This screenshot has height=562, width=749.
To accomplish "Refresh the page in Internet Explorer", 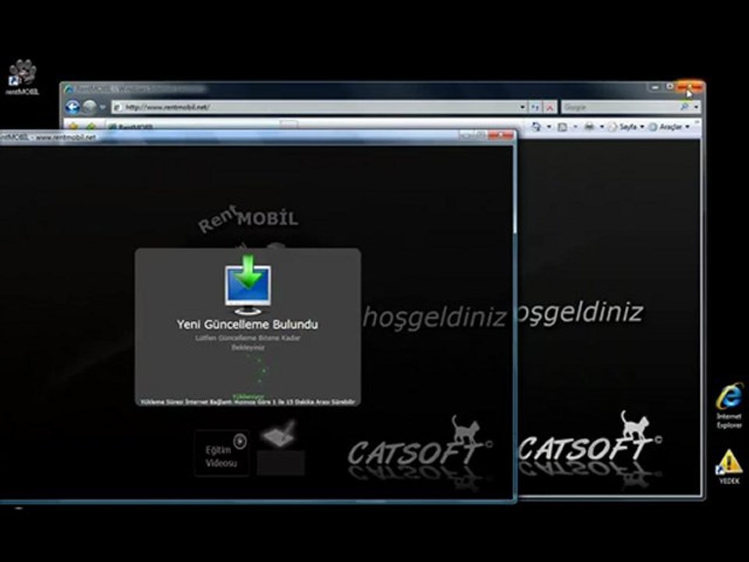I will pyautogui.click(x=535, y=107).
